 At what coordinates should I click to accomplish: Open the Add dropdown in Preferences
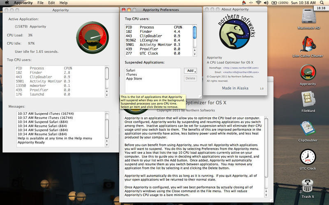(190, 71)
